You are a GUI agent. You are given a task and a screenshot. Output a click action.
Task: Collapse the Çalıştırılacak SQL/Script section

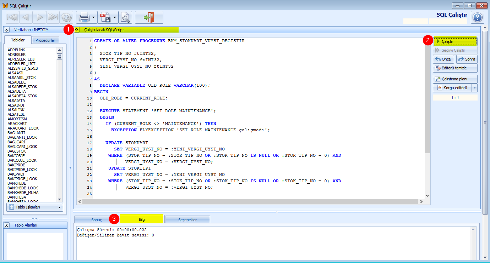pos(77,30)
